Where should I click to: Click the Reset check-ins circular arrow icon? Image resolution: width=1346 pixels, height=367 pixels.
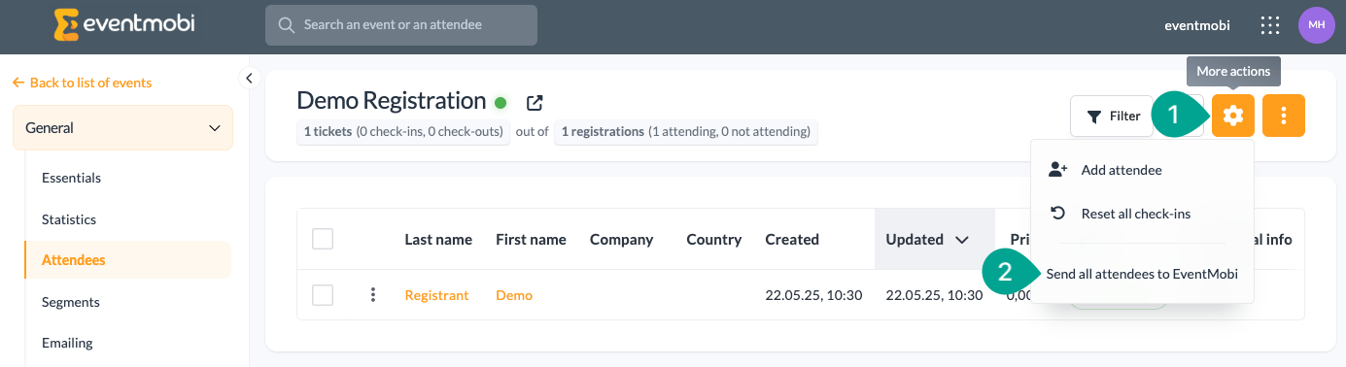(1058, 214)
